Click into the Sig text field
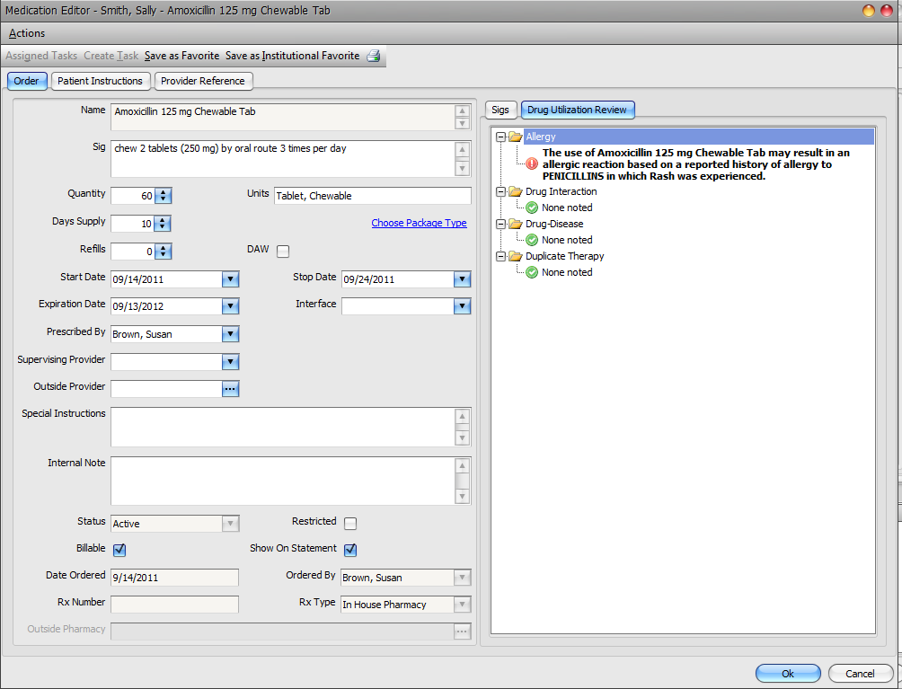This screenshot has height=689, width=902. (x=282, y=159)
